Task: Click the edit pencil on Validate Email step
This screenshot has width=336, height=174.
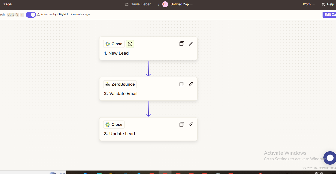Action: coord(191,84)
